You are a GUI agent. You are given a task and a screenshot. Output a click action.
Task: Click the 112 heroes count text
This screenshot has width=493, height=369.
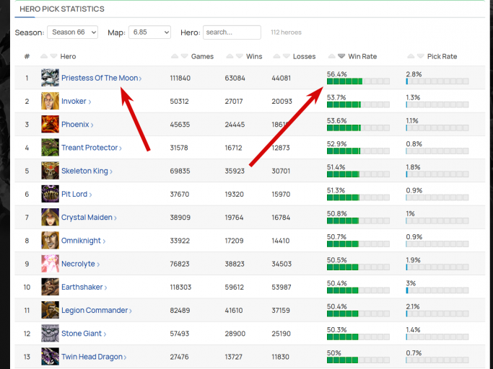pyautogui.click(x=286, y=32)
